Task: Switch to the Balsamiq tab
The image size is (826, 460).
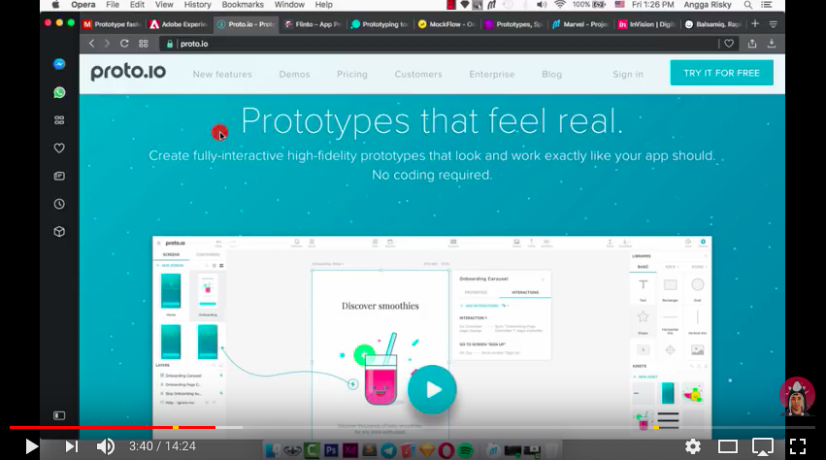Action: tap(714, 24)
